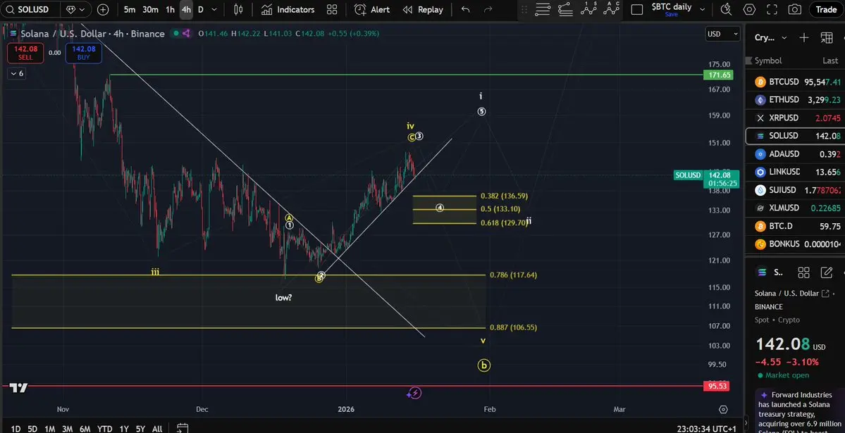Open watchlist advanced view table icon
Screen dimensions: 845x433
(827, 37)
